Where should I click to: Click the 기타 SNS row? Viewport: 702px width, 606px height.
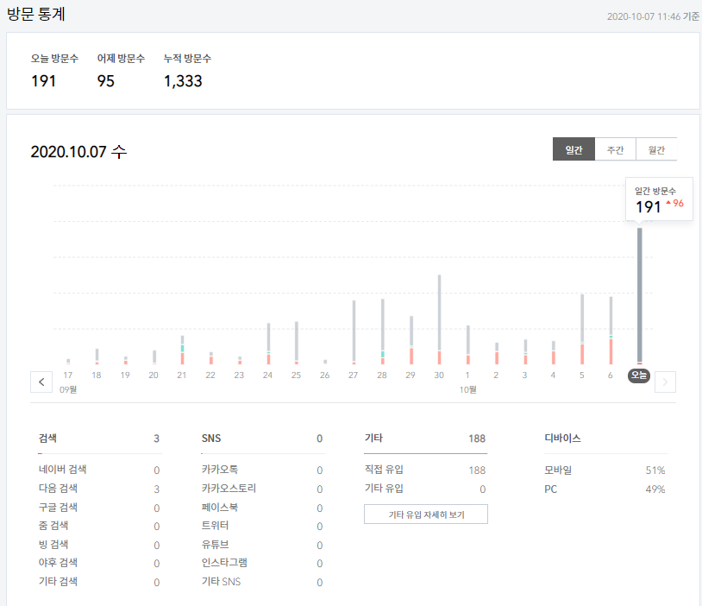pyautogui.click(x=262, y=582)
